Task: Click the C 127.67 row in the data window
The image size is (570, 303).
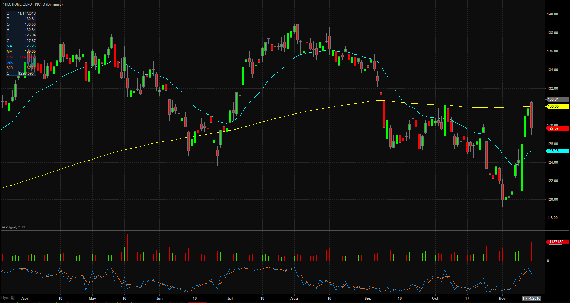Action: coord(21,41)
